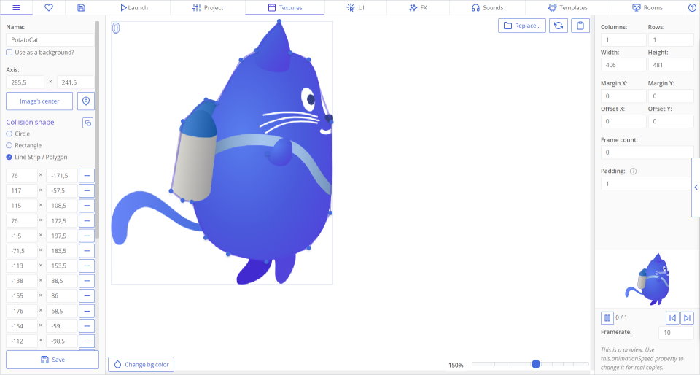Click the paste from clipboard icon
This screenshot has width=700, height=375.
(580, 26)
